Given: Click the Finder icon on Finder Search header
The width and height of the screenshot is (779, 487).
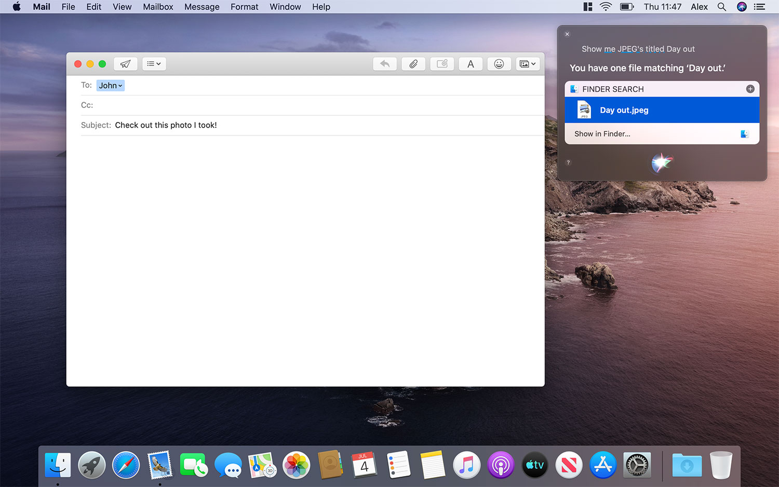Looking at the screenshot, I should pos(574,89).
